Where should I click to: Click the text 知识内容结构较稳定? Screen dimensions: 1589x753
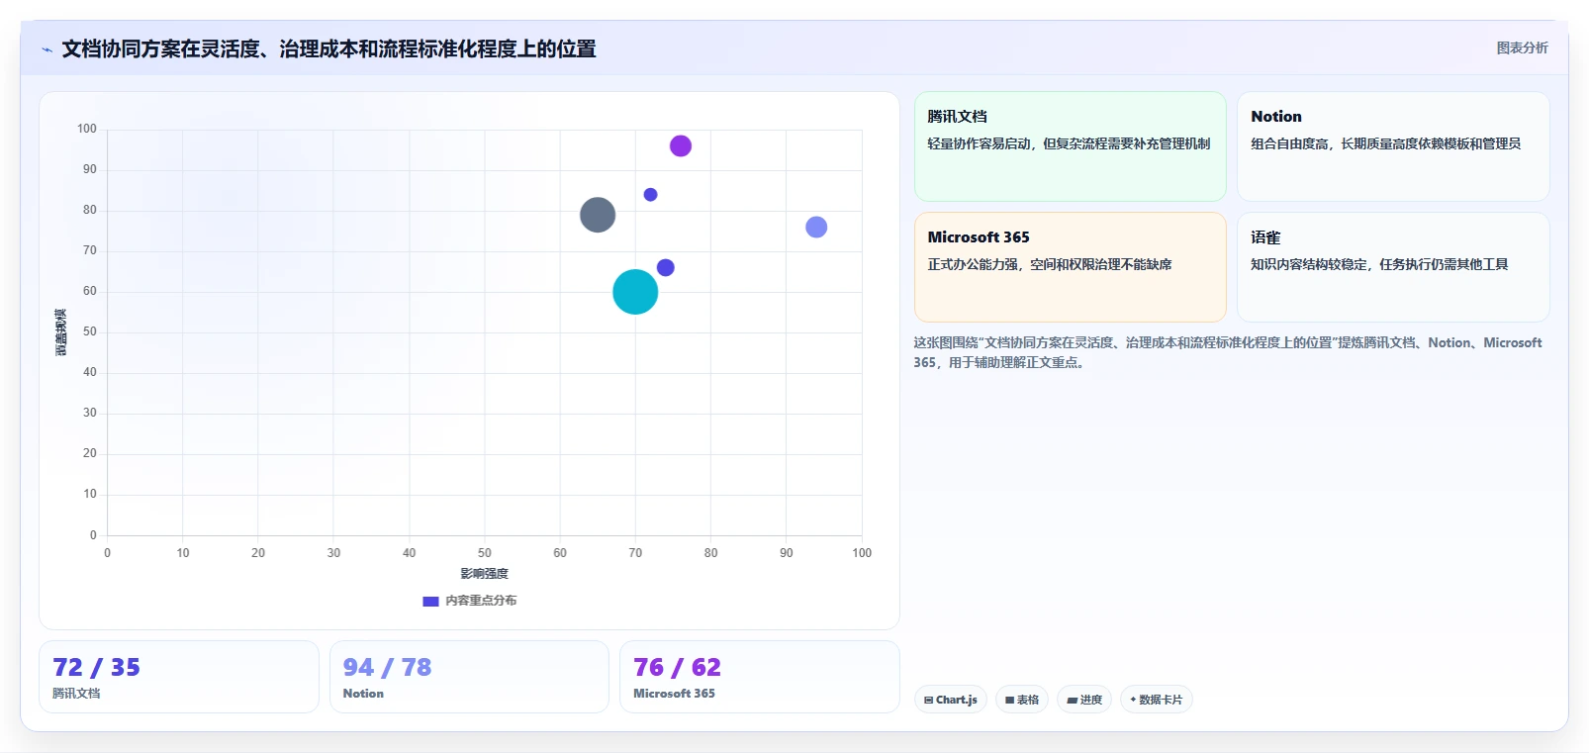[x=1308, y=264]
